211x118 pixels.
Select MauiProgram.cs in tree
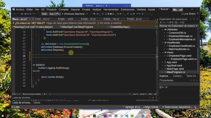point(176,72)
